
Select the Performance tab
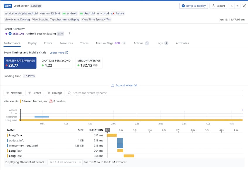12,43
